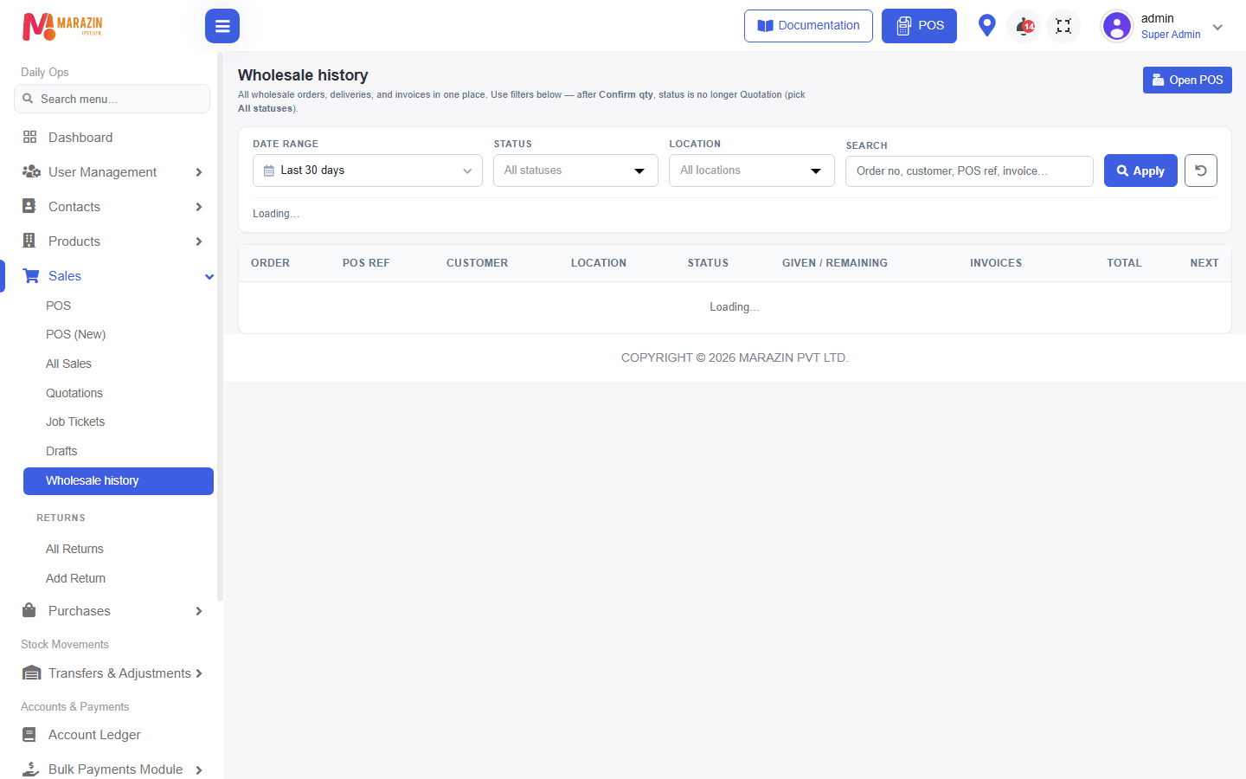Image resolution: width=1246 pixels, height=779 pixels.
Task: Collapse the Sales submenu chevron
Action: coord(209,276)
